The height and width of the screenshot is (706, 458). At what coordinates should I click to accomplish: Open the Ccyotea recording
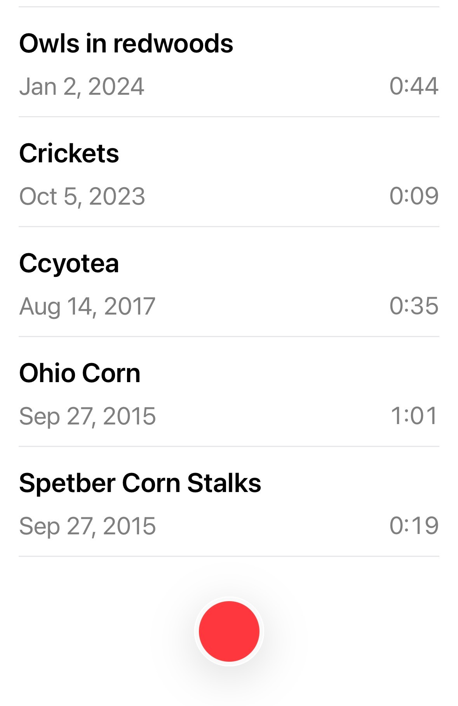(x=229, y=282)
